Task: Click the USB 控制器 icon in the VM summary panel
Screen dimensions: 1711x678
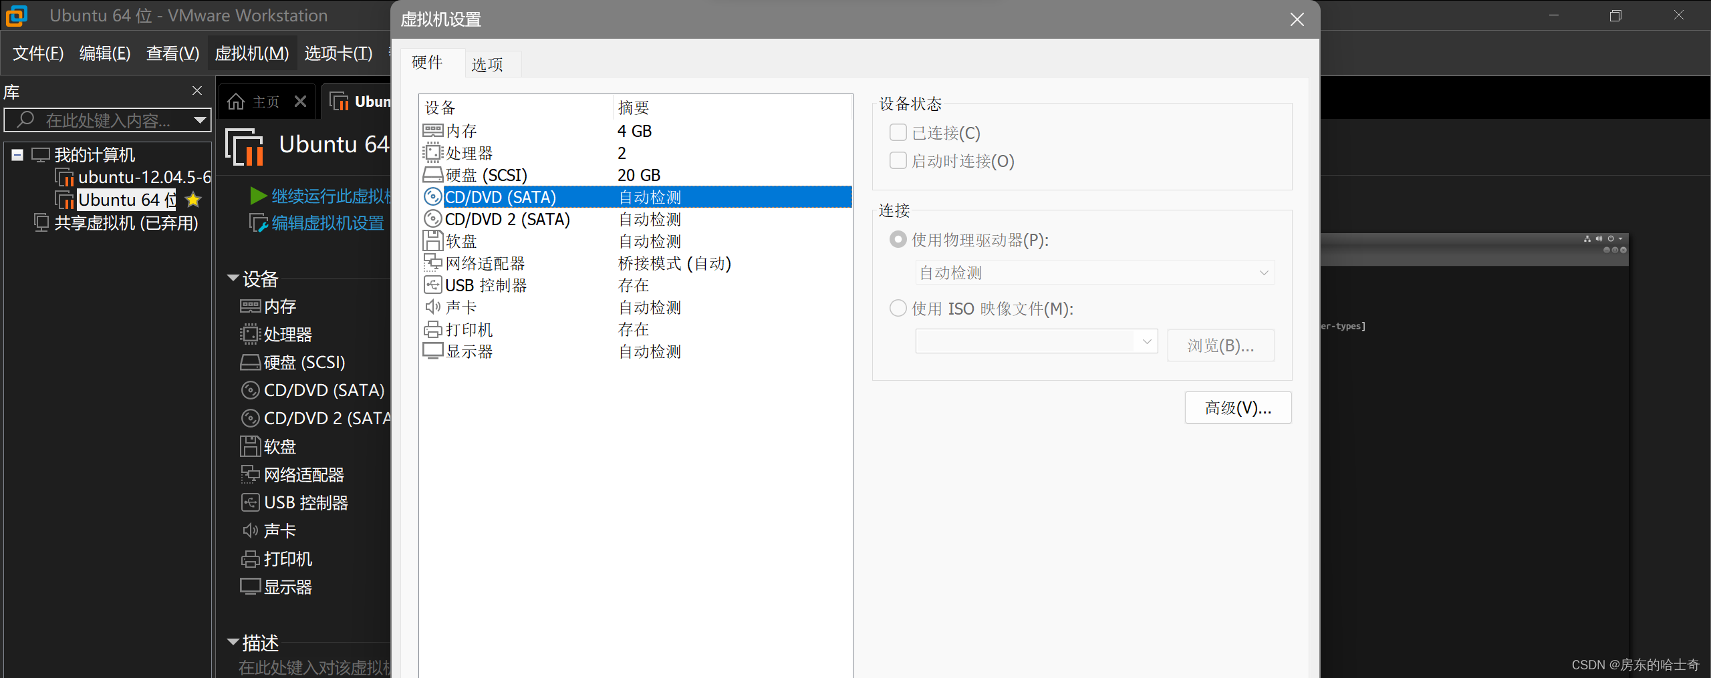Action: [x=250, y=502]
